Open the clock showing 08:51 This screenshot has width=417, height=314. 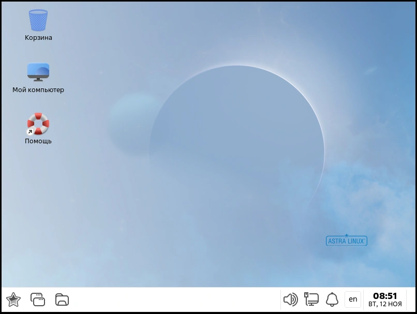click(385, 296)
